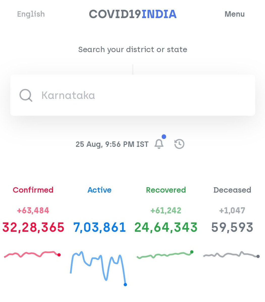Image resolution: width=265 pixels, height=302 pixels.
Task: Go to the COVID19INDIA home logo
Action: (132, 14)
